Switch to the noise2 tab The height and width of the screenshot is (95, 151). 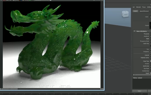point(135,11)
